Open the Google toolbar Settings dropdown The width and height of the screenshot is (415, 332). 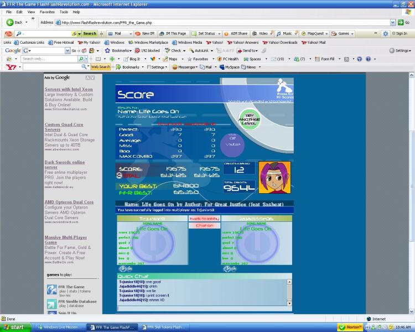[400, 50]
